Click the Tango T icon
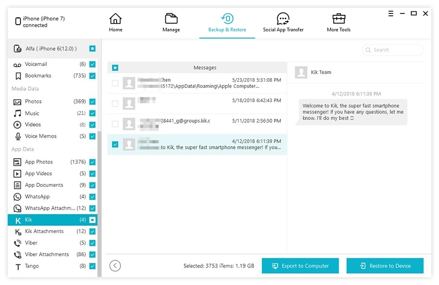This screenshot has width=439, height=285. point(18,267)
